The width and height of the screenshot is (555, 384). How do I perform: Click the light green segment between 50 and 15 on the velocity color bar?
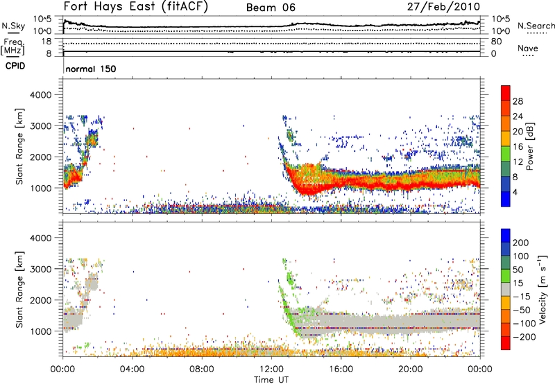[506, 276]
